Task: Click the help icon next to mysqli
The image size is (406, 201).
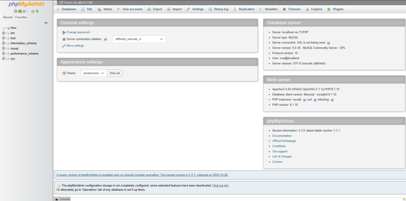Action: coord(304,100)
